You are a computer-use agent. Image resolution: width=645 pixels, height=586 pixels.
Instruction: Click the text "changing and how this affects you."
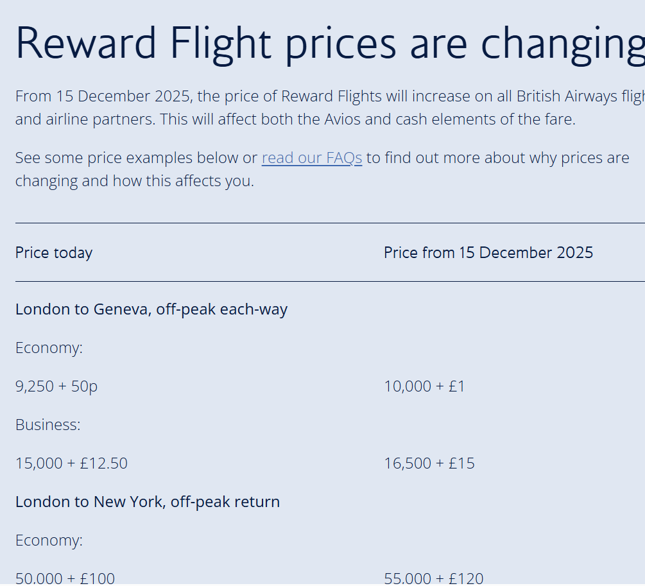[135, 181]
